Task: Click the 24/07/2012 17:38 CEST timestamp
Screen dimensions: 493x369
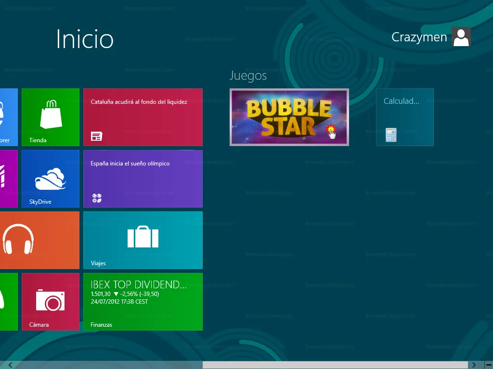Action: tap(119, 302)
